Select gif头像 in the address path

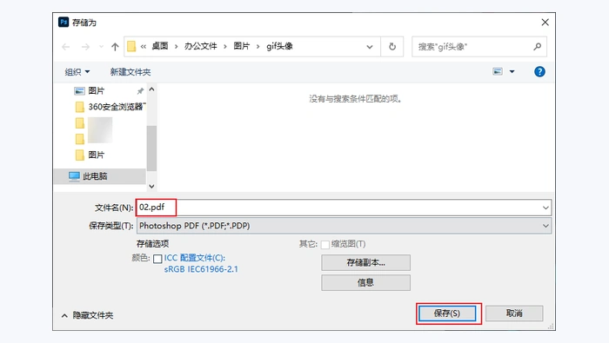(x=279, y=46)
